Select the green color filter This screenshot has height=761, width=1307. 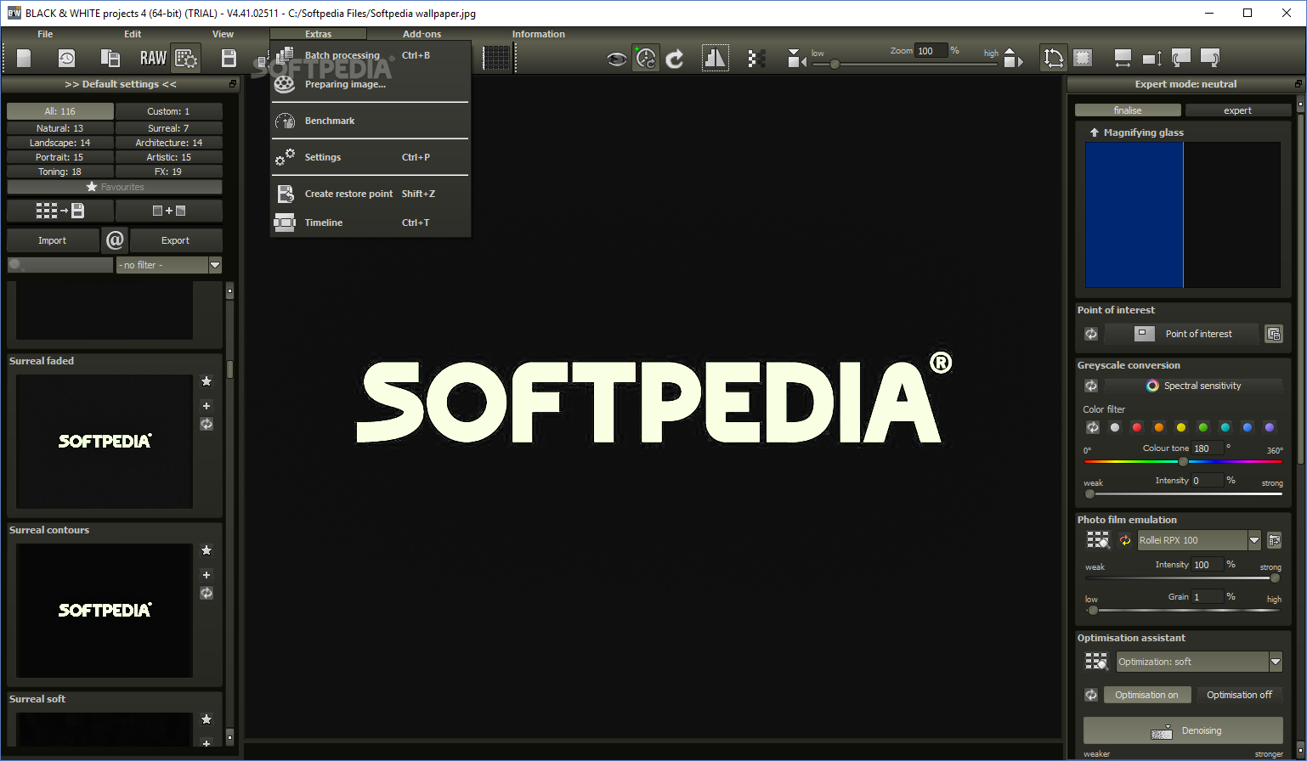(x=1203, y=427)
